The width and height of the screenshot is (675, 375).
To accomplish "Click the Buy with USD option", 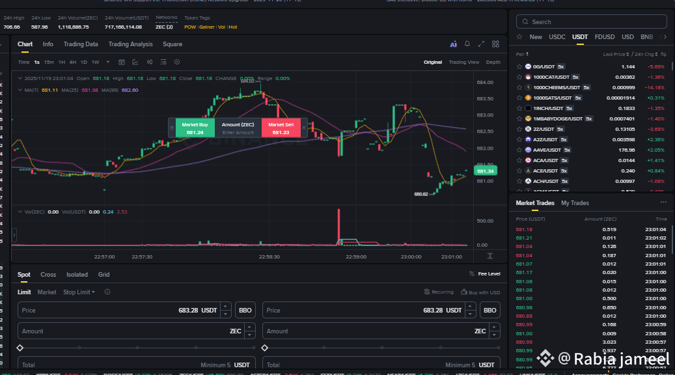I will click(480, 292).
